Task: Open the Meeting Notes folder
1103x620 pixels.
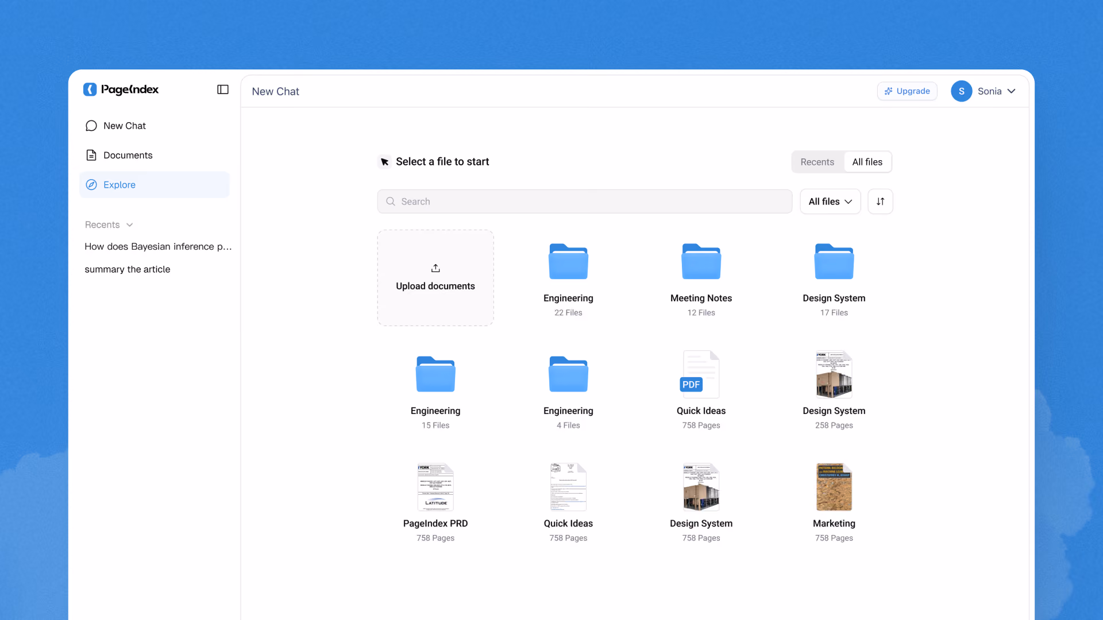Action: point(701,262)
